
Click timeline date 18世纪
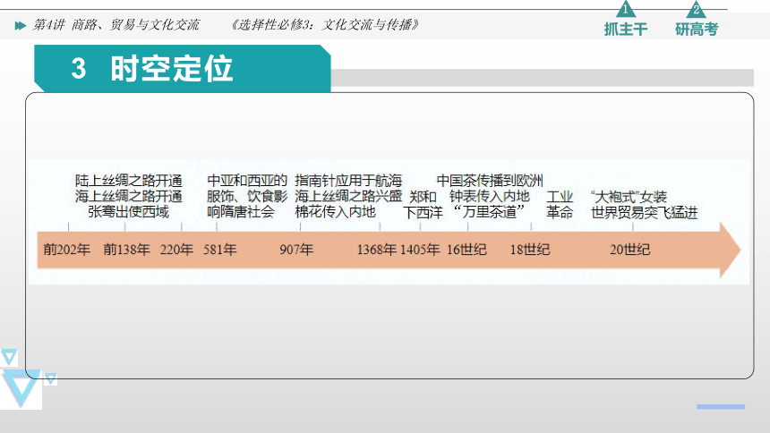(x=530, y=250)
